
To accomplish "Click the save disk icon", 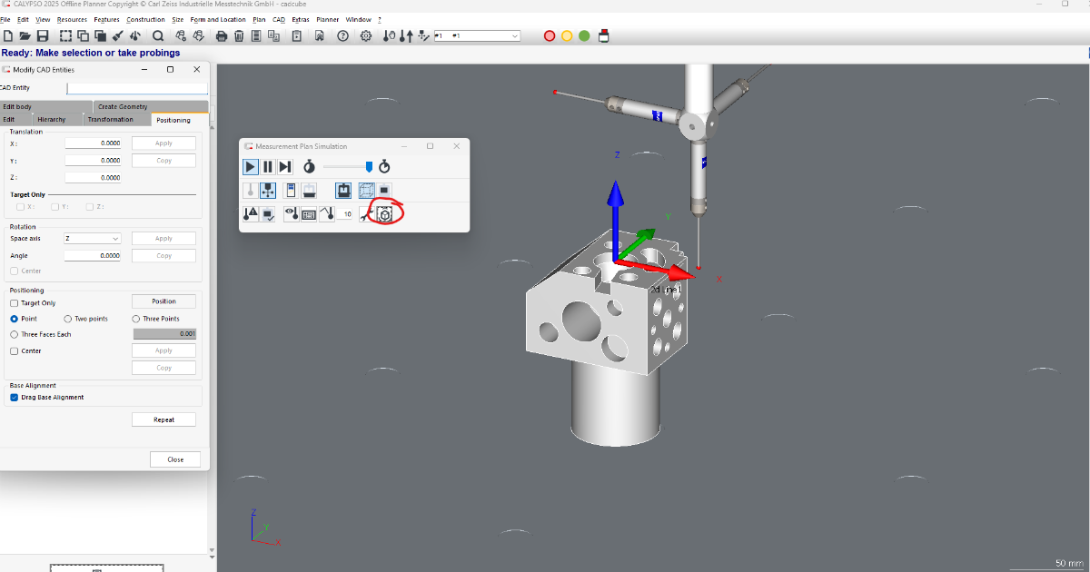I will pyautogui.click(x=43, y=36).
